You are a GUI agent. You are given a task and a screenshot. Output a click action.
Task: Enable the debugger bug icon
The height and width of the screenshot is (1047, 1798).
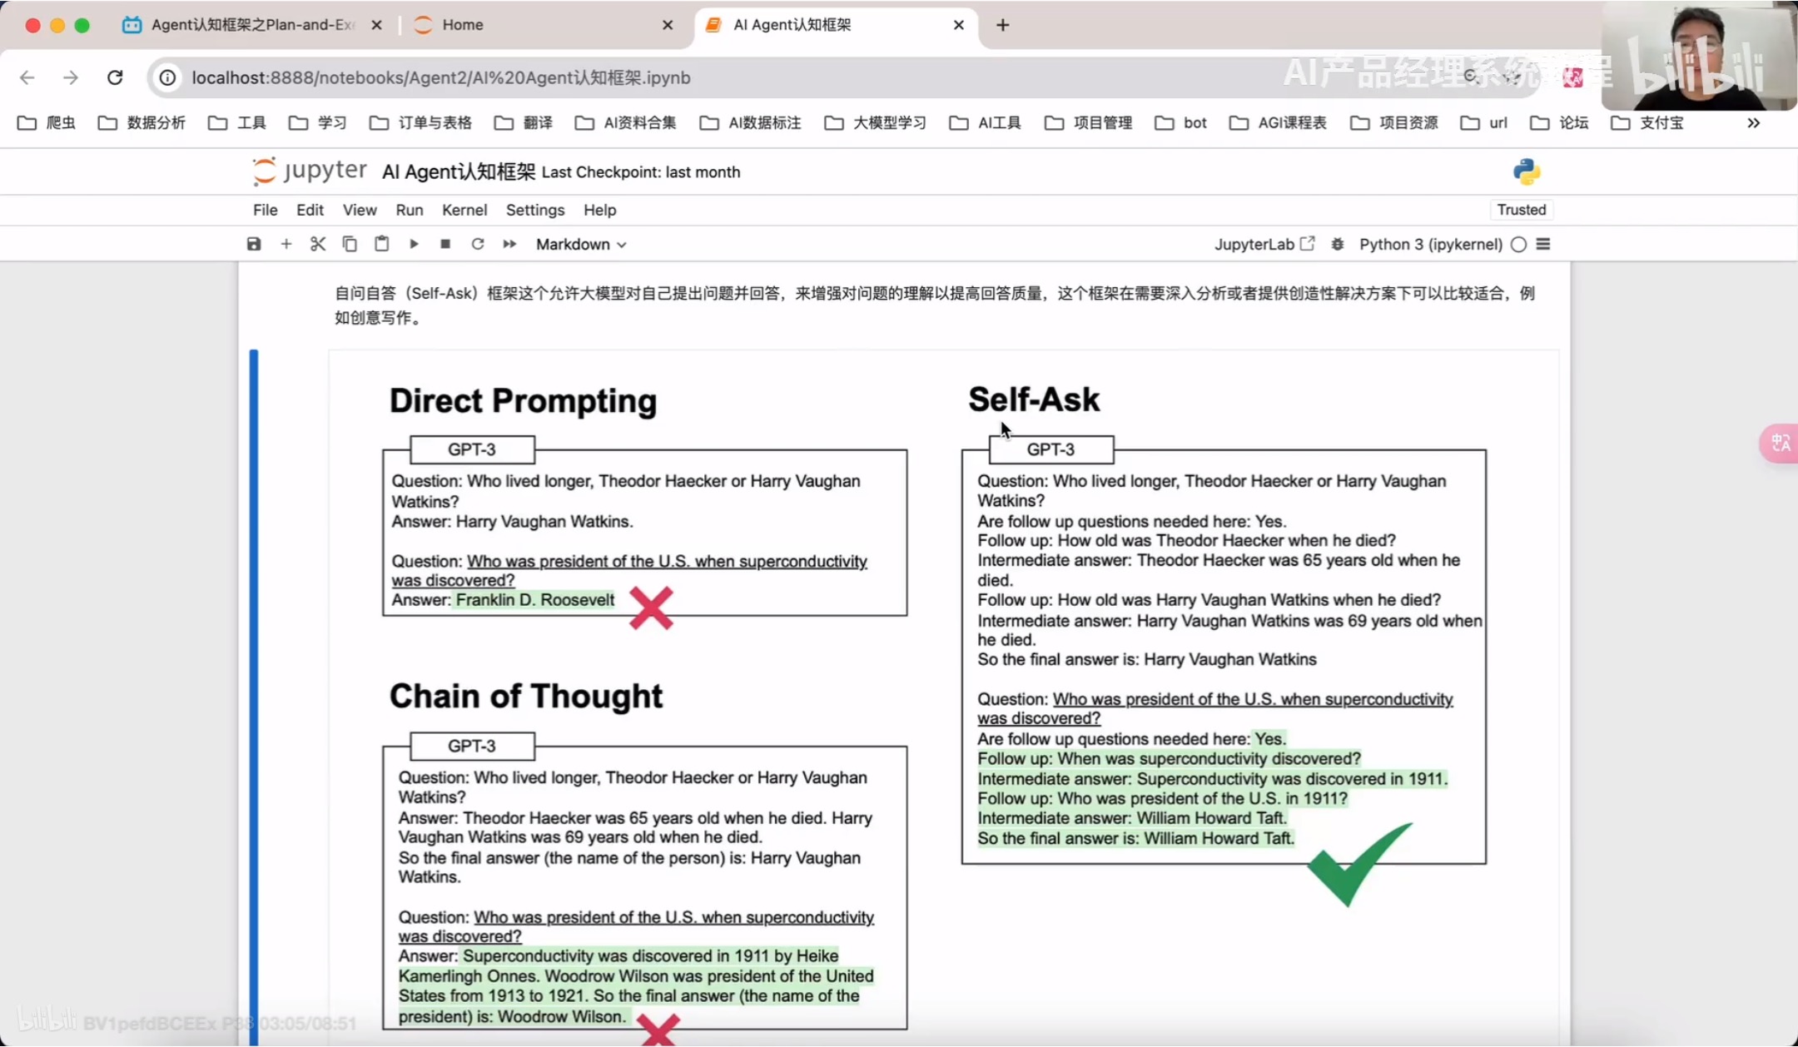coord(1337,244)
